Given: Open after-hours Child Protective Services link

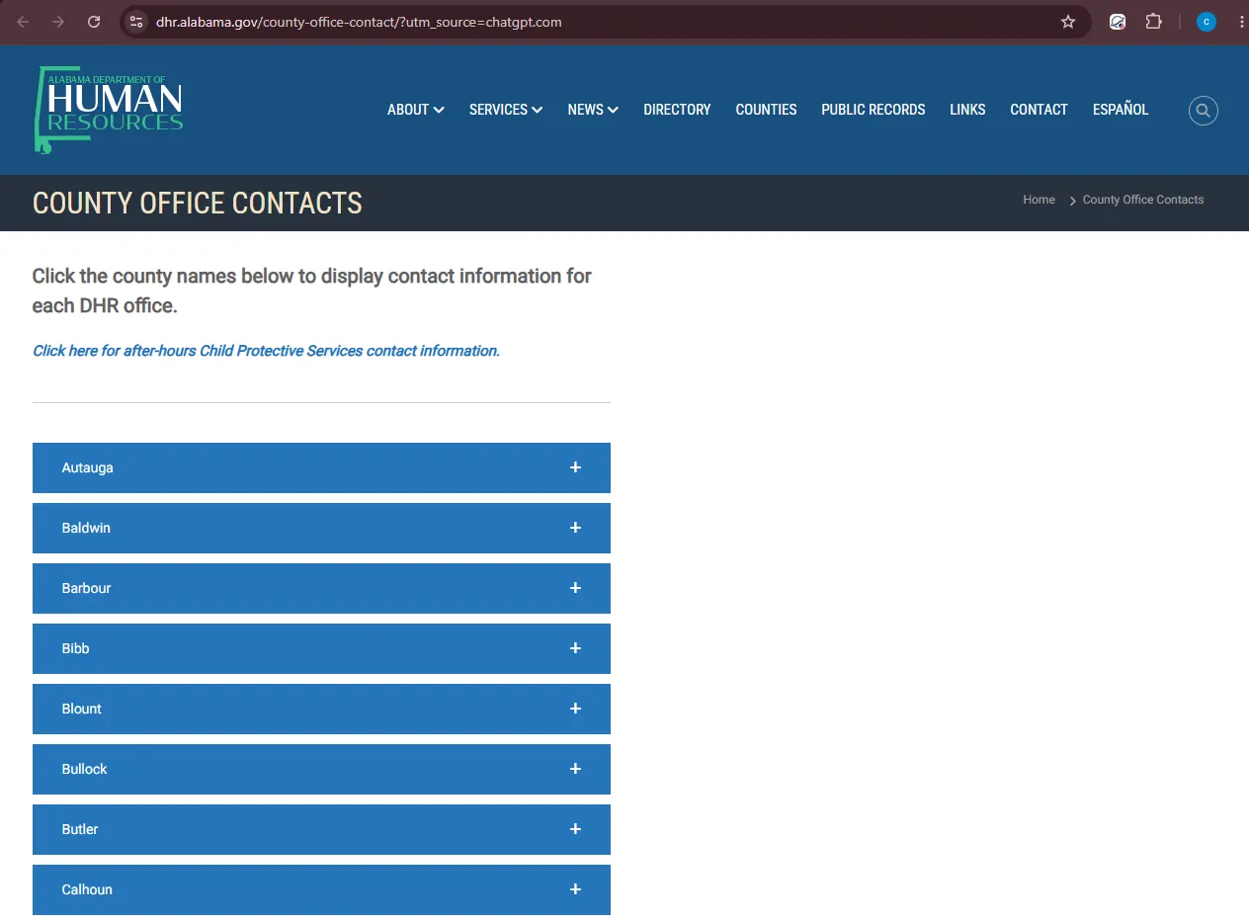Looking at the screenshot, I should [x=266, y=351].
